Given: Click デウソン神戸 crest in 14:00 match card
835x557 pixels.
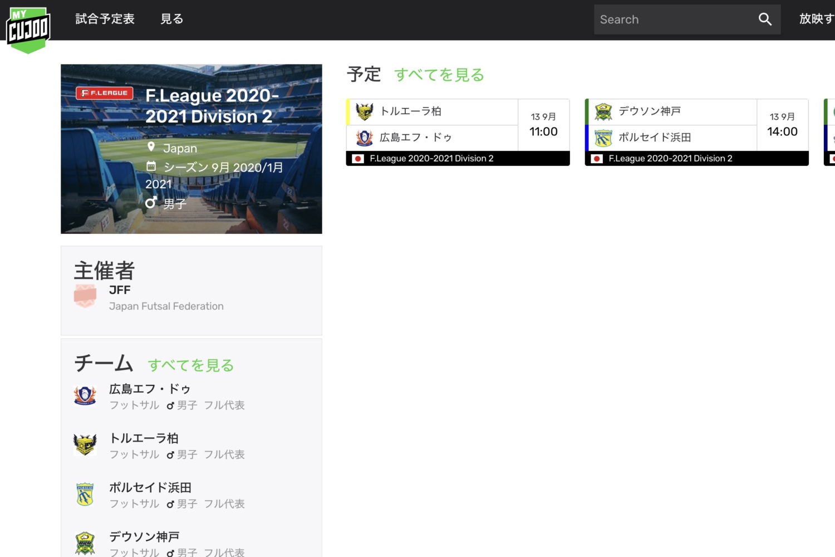Looking at the screenshot, I should coord(603,112).
